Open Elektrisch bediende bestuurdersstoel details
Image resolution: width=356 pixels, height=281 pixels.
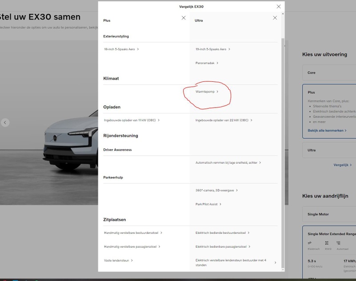coord(222,233)
